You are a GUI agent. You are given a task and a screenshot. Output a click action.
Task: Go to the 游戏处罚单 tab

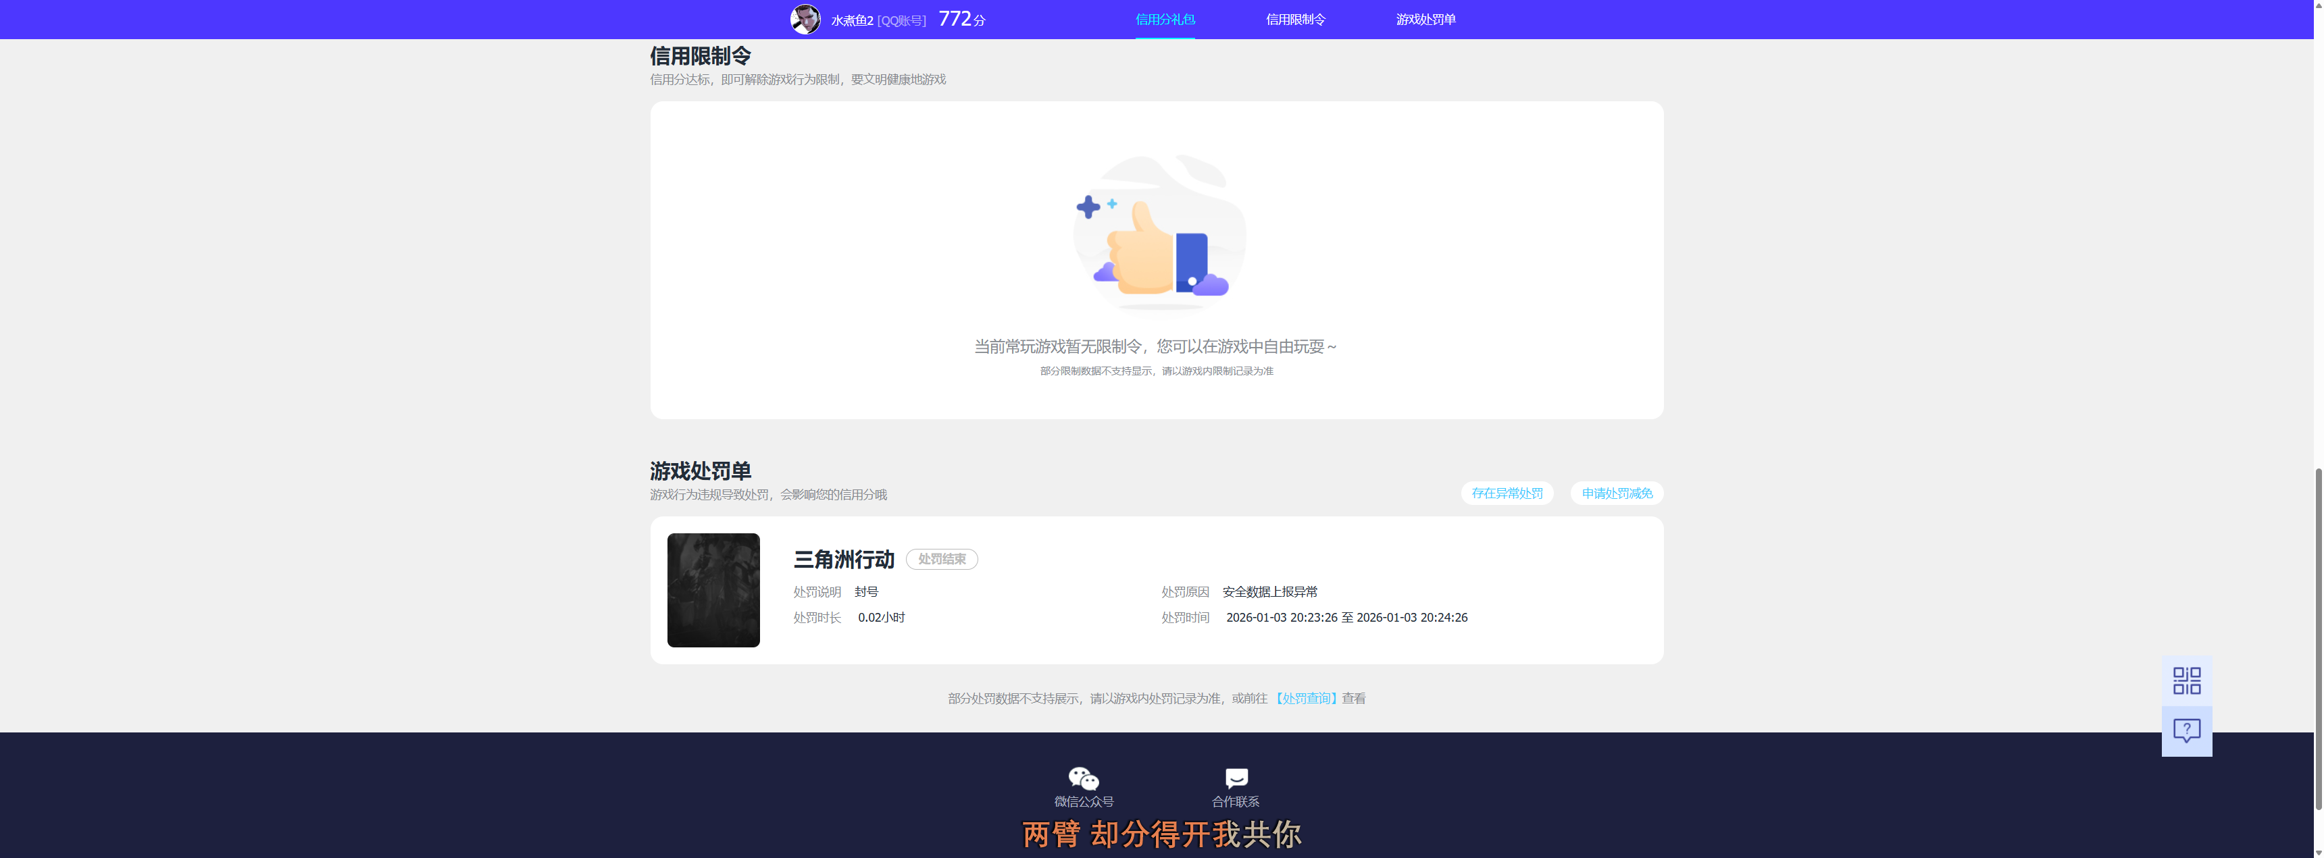click(1425, 19)
